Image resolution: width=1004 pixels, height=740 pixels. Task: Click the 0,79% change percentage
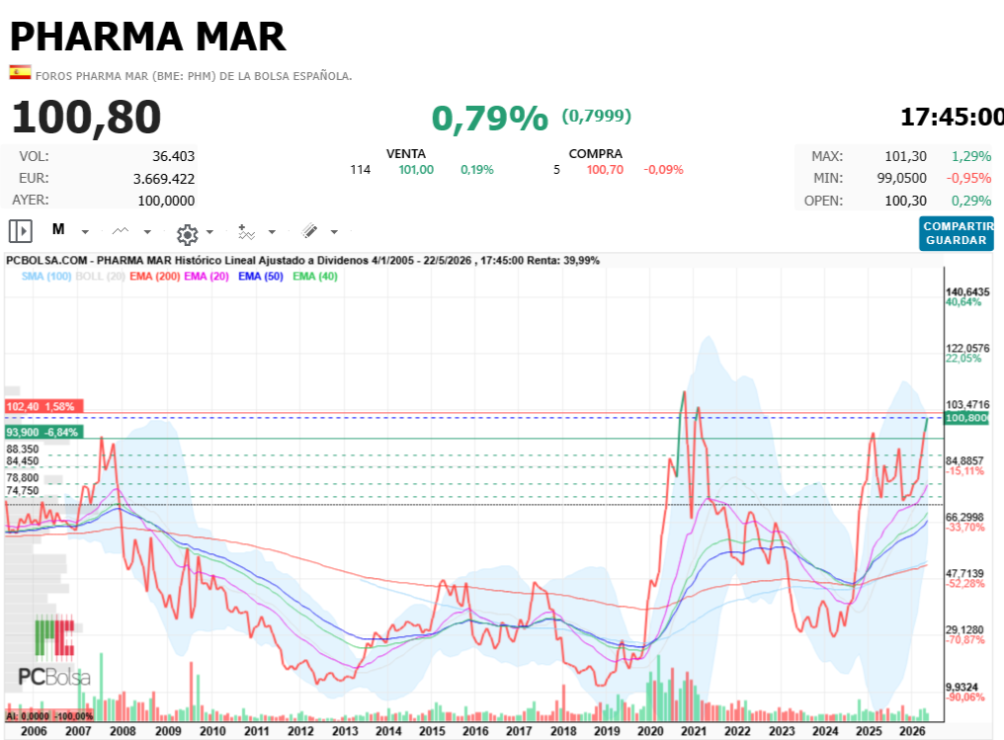pyautogui.click(x=490, y=119)
